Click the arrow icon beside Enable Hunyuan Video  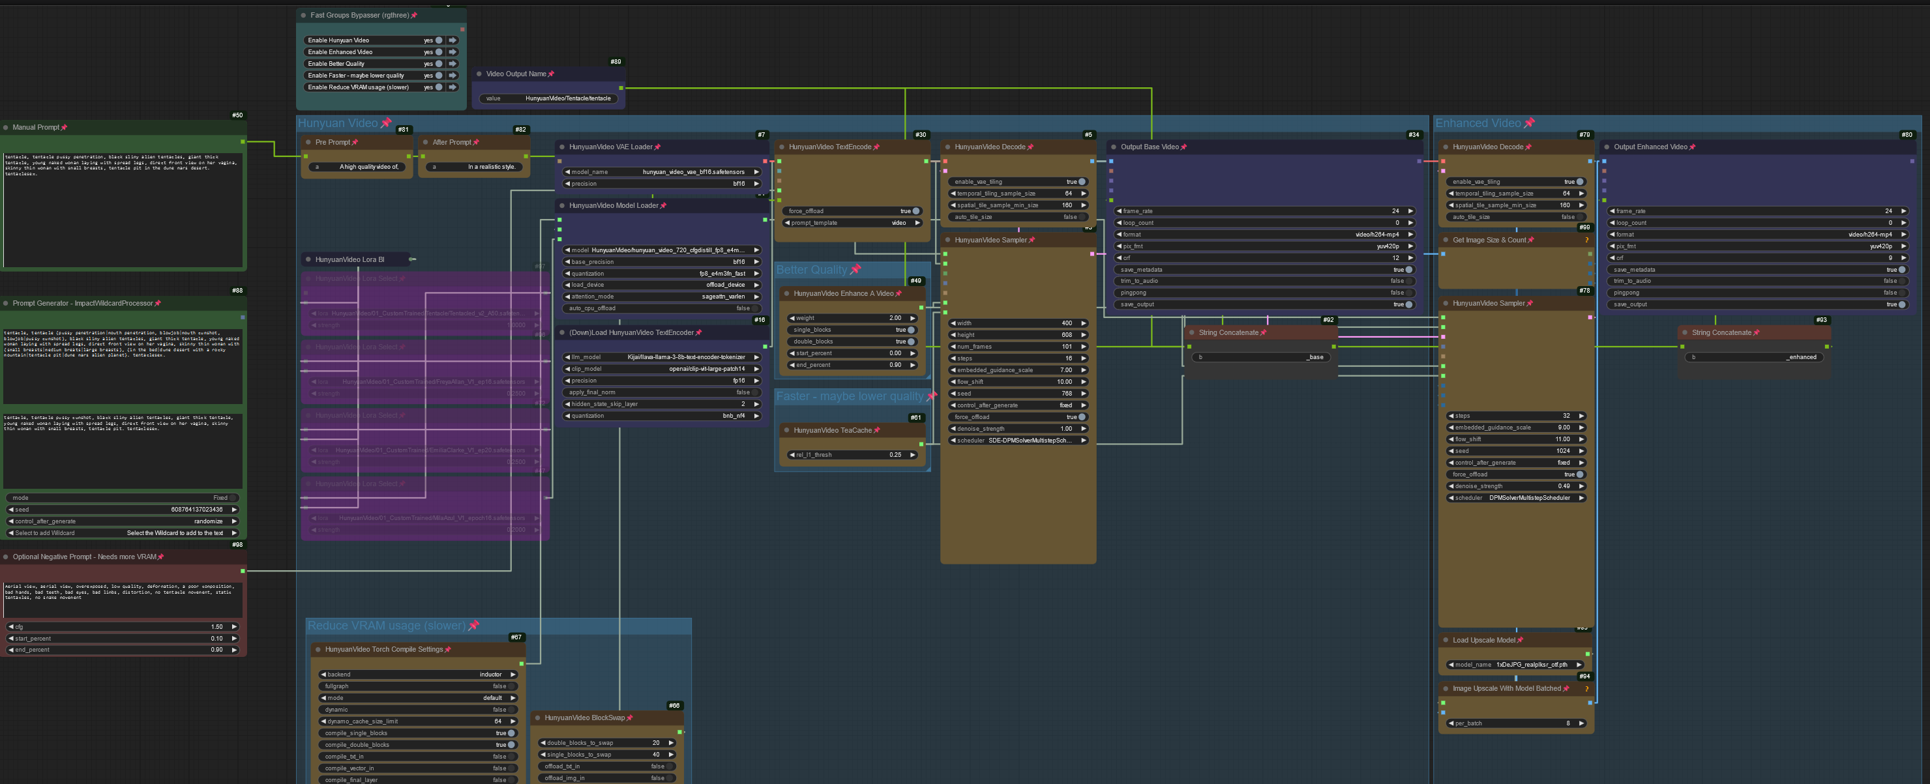(453, 40)
